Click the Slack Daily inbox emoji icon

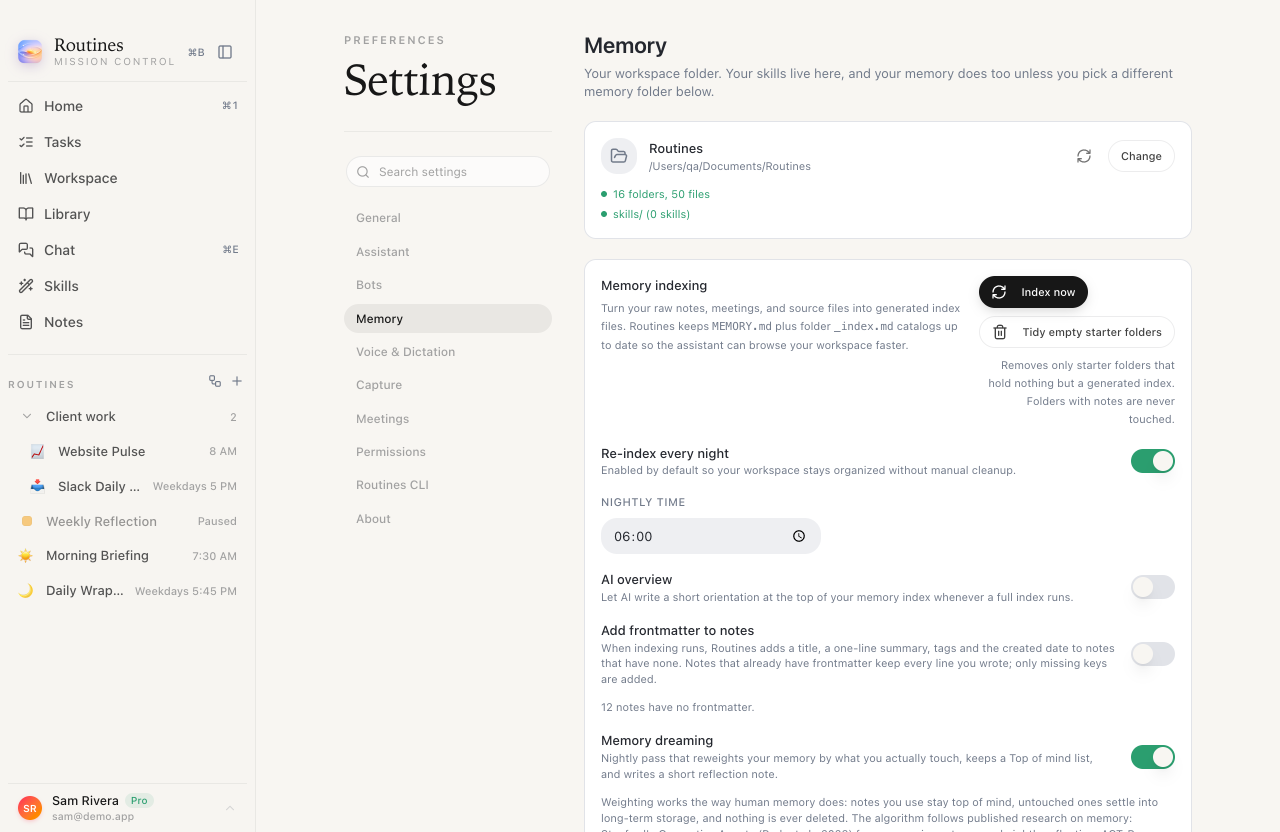point(37,486)
